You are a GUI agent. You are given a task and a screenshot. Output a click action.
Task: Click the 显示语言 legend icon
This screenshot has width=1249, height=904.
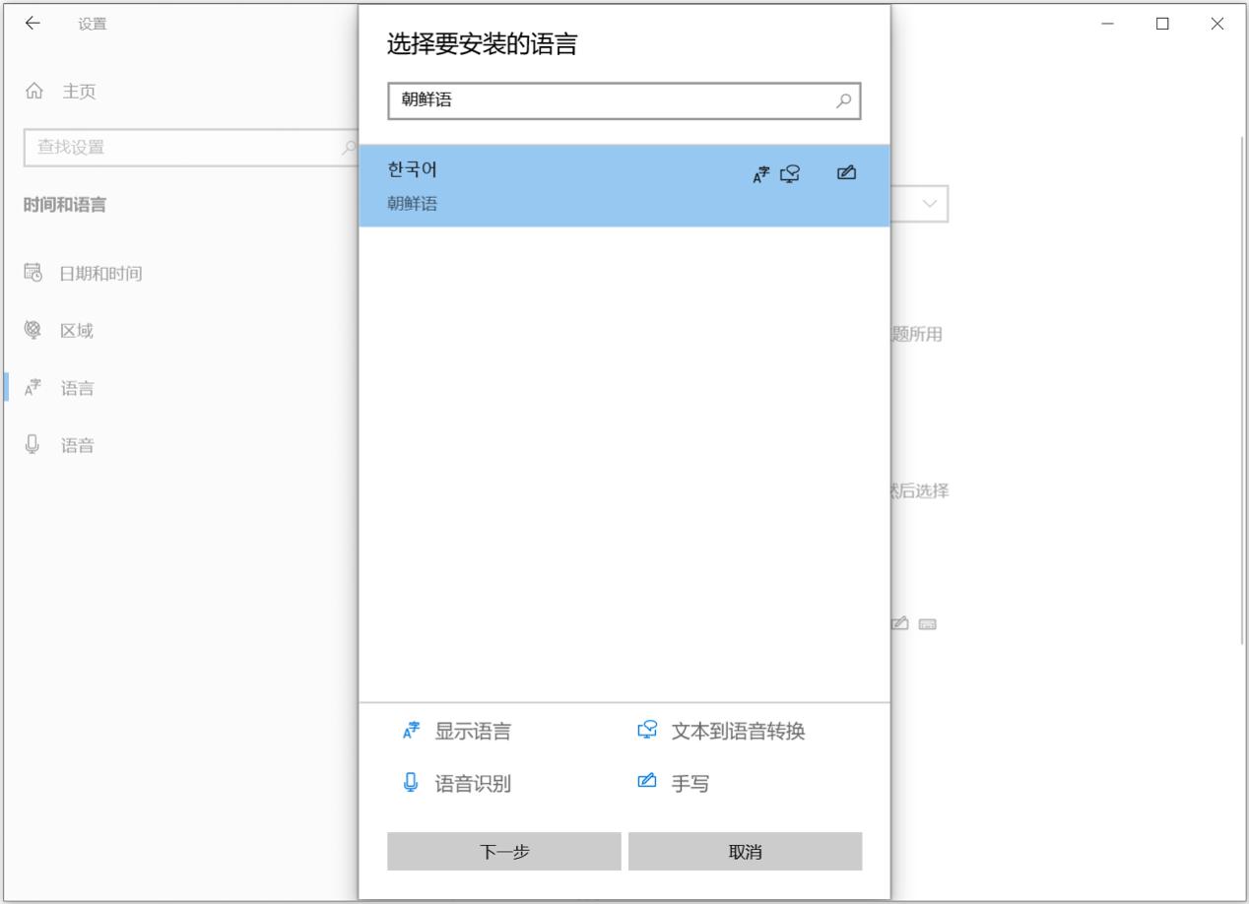coord(411,731)
